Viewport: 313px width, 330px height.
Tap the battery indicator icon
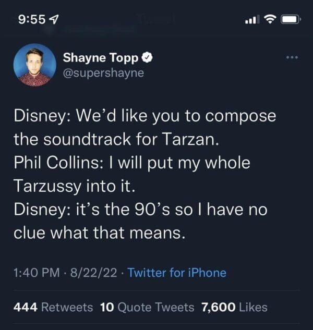[290, 20]
